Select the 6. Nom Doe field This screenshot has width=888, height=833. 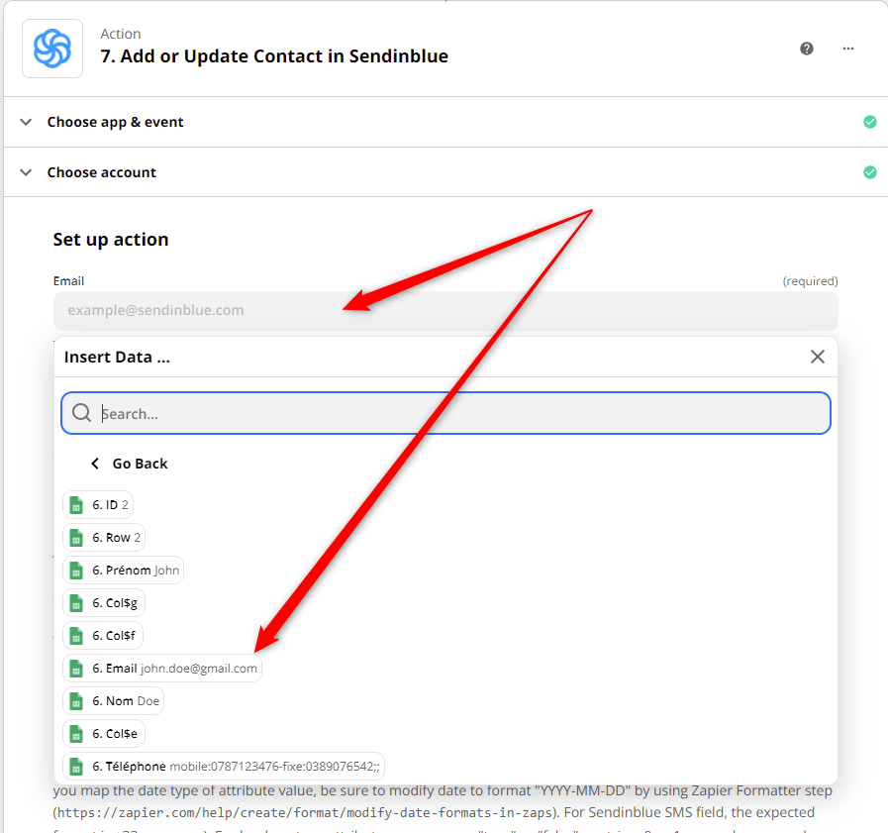(113, 701)
